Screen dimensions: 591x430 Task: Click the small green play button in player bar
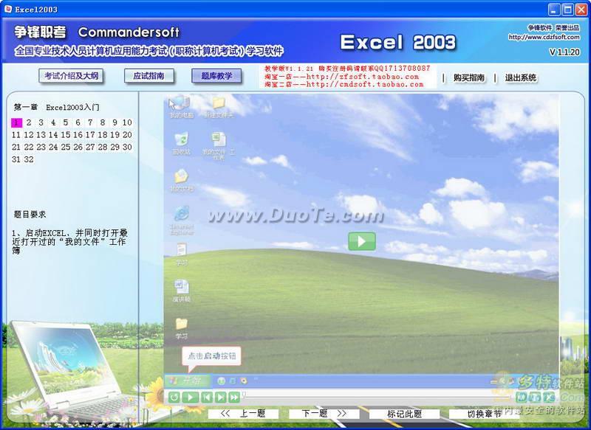pos(191,397)
